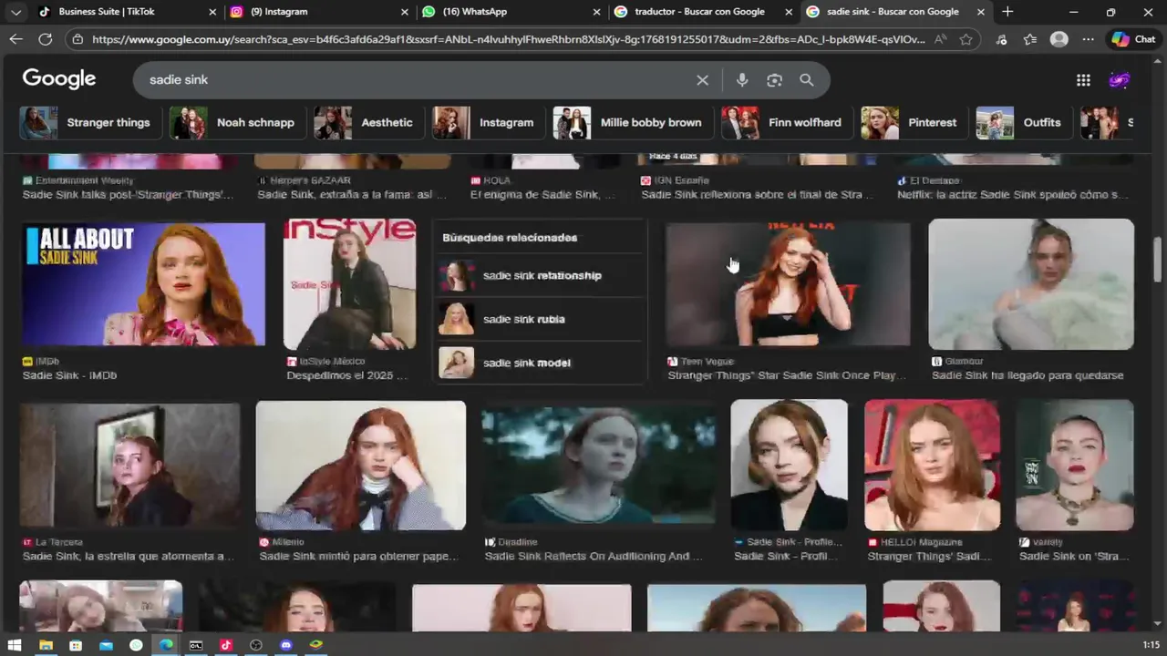Open related search sadie sink rubia
1167x656 pixels.
click(x=540, y=319)
